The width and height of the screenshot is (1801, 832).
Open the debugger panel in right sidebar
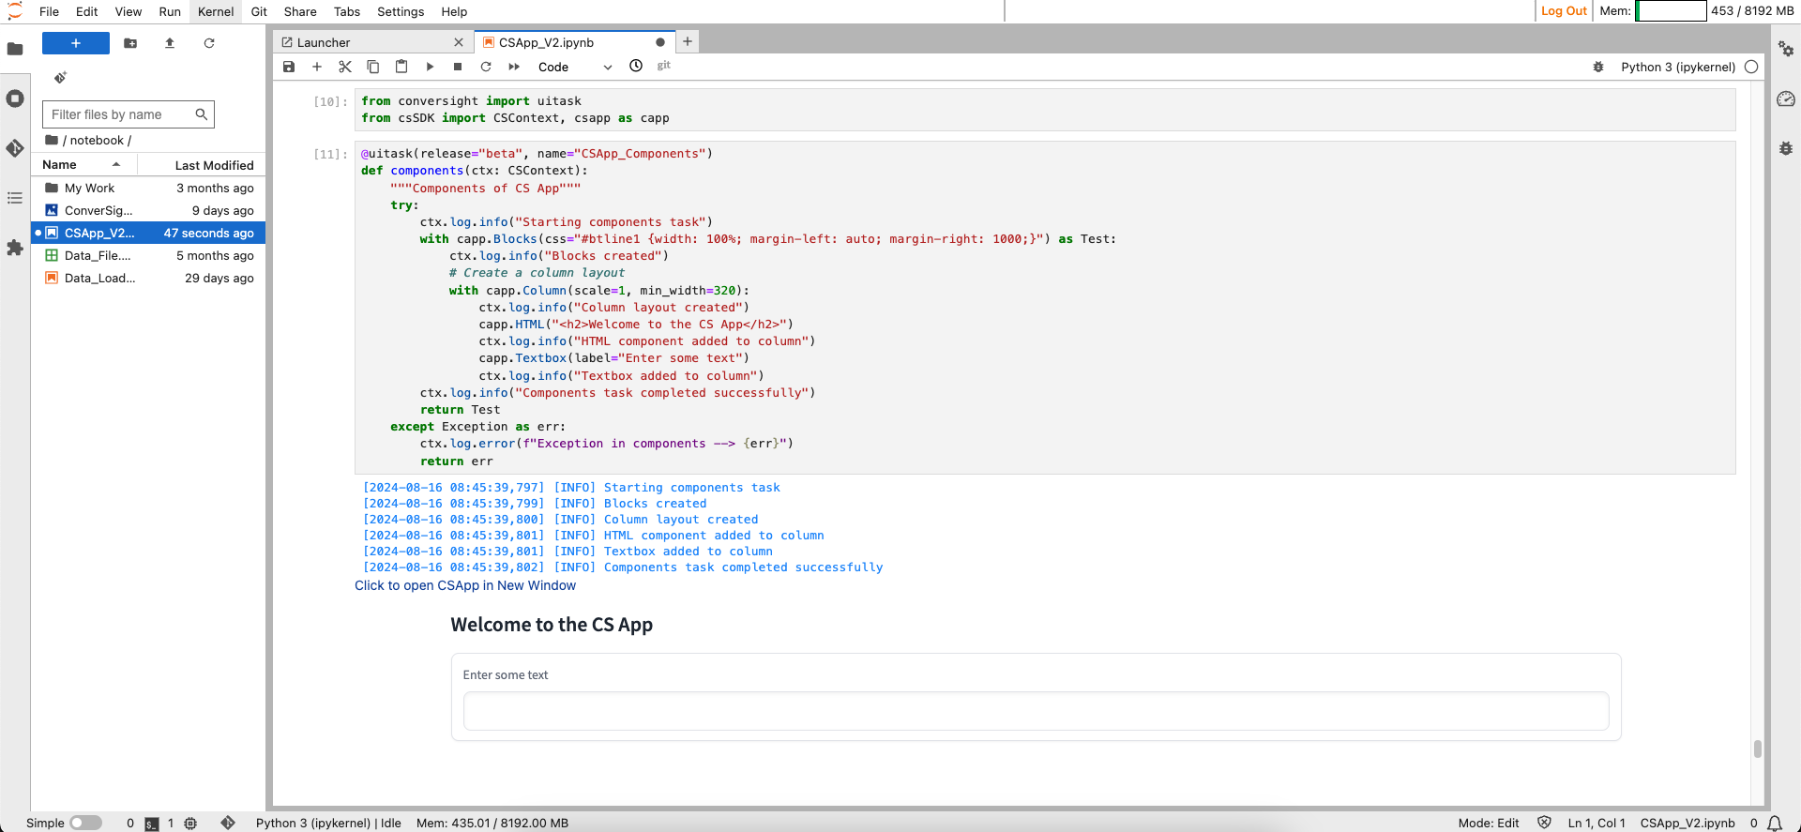pyautogui.click(x=1786, y=148)
